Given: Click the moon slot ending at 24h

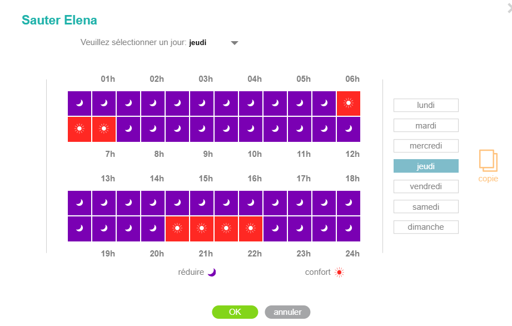Looking at the screenshot, I should (x=349, y=229).
